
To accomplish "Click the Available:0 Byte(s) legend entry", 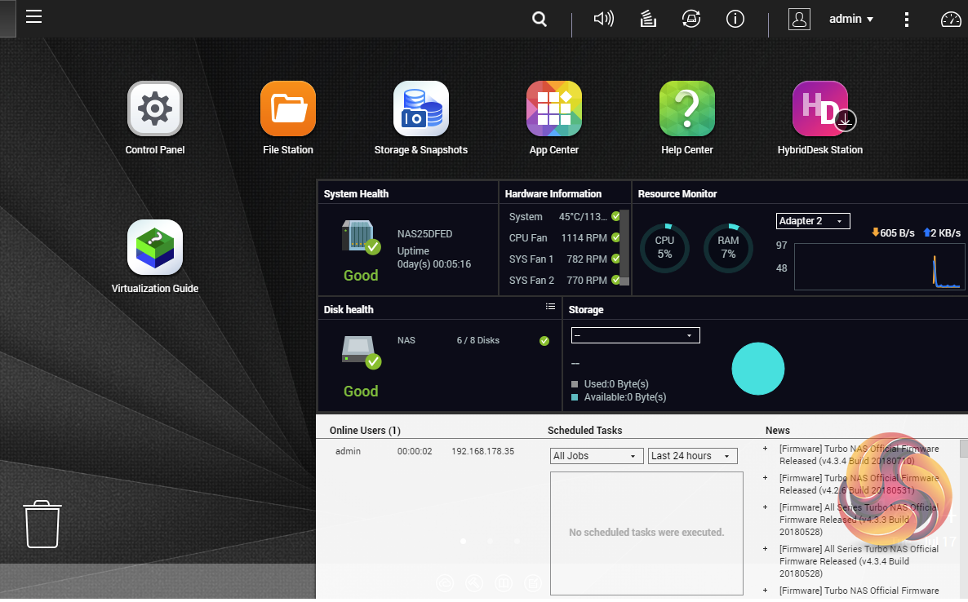I will click(619, 397).
